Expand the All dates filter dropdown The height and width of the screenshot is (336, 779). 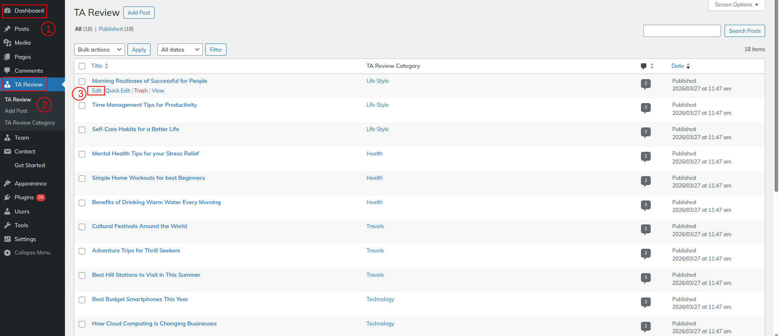(x=180, y=50)
